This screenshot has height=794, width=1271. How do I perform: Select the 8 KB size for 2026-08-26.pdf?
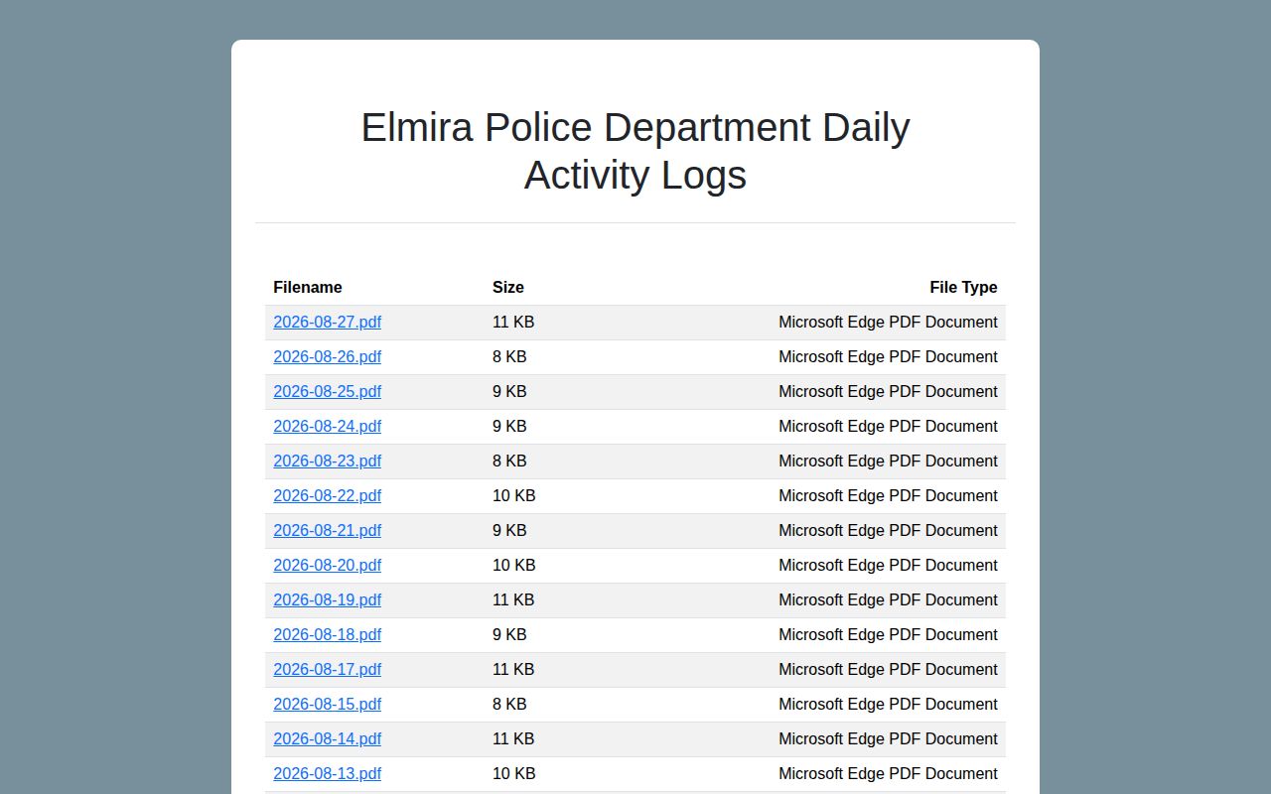(509, 357)
